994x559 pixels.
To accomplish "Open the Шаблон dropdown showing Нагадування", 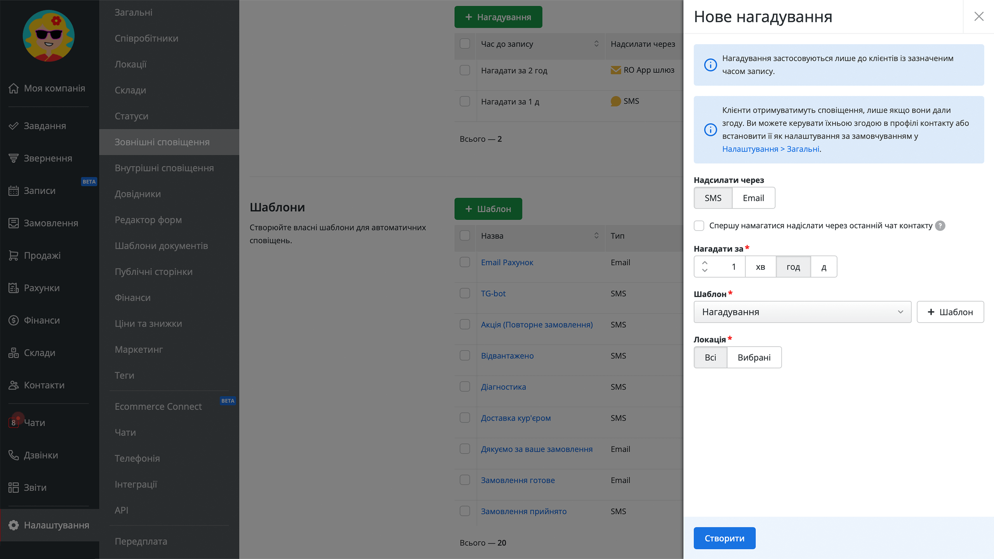I will [x=802, y=312].
